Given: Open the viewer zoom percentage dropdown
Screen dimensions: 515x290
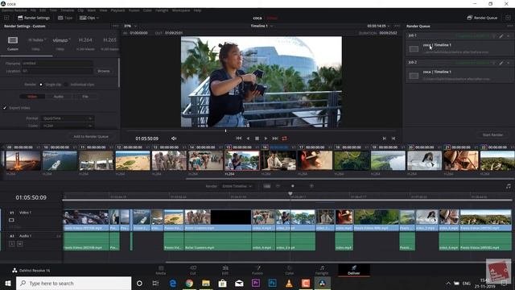Looking at the screenshot, I should [130, 26].
